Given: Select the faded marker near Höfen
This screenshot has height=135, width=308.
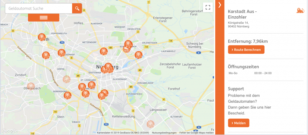Looking at the screenshot, I should pyautogui.click(x=67, y=79).
